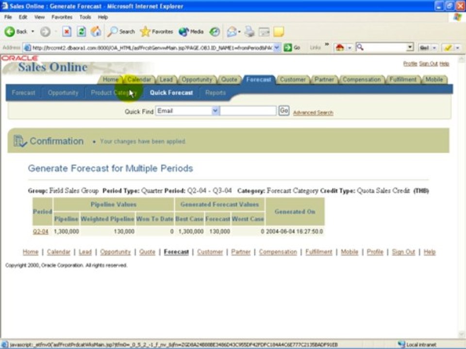Click the Weighted Pipeline column header

pyautogui.click(x=107, y=219)
